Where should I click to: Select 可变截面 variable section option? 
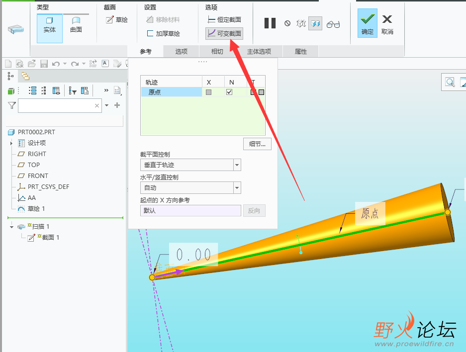pyautogui.click(x=224, y=34)
